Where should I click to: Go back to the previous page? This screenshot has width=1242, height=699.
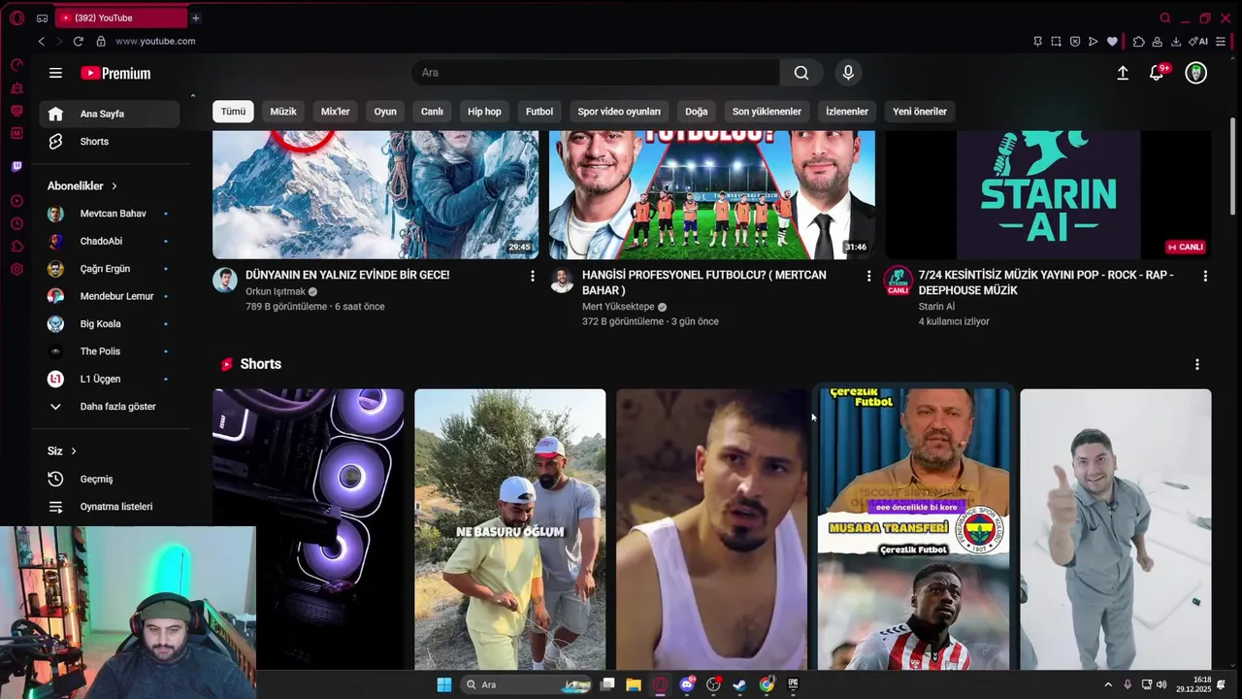(x=41, y=41)
